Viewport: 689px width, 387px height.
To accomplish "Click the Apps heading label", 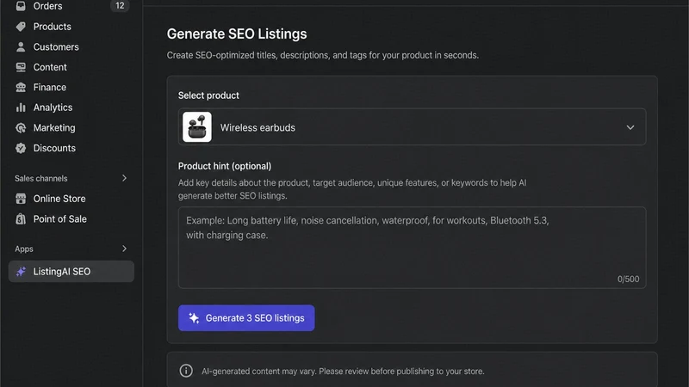I will (x=24, y=249).
